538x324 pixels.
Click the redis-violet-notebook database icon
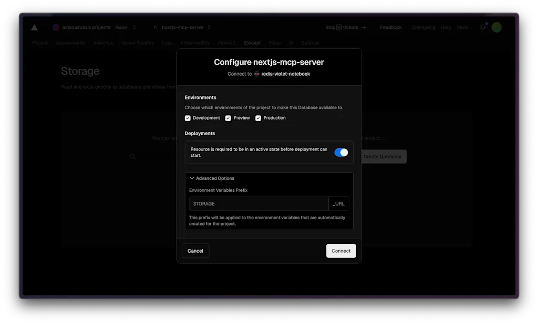pos(256,74)
